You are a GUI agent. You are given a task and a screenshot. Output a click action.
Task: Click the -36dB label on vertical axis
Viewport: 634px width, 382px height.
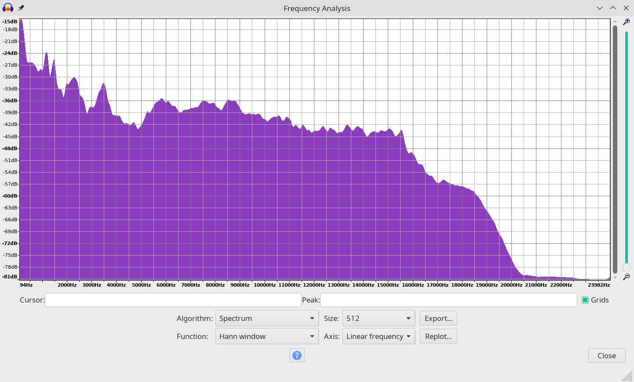coord(10,101)
